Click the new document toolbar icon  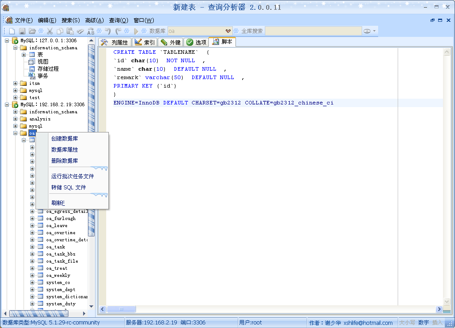[x=12, y=31]
